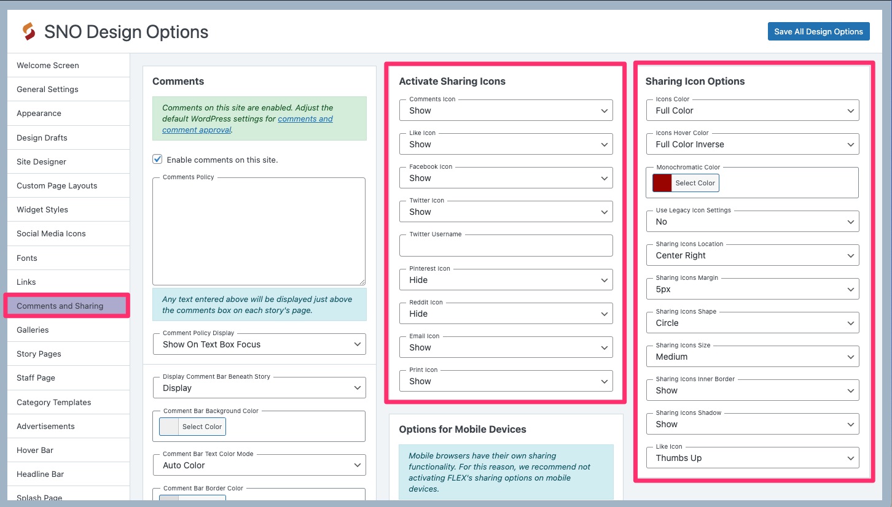Open Headline Bar settings

(68, 474)
